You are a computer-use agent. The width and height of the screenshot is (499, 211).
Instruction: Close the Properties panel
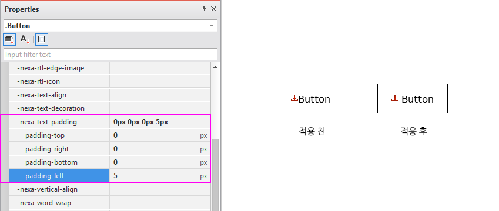pos(213,9)
